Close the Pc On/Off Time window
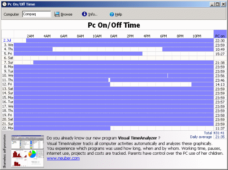 223,4
